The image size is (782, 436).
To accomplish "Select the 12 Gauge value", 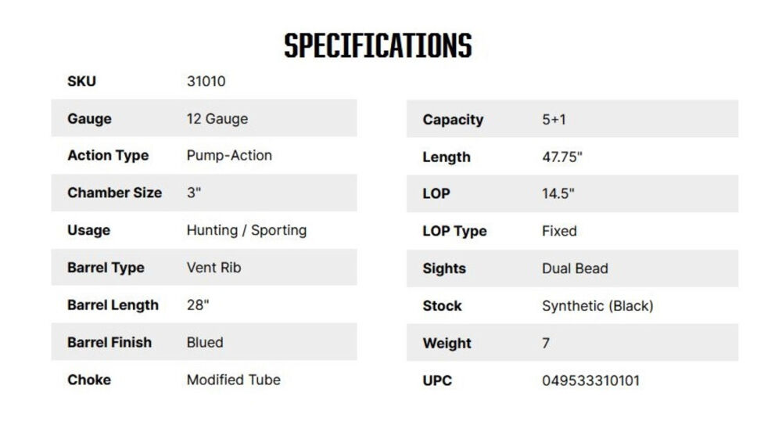I will [x=217, y=118].
